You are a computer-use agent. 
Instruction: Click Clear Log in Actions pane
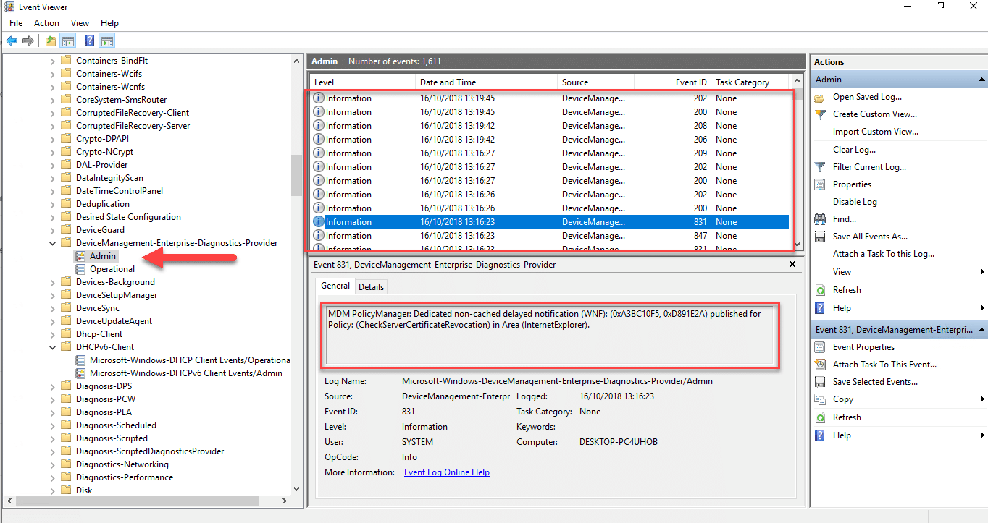(x=854, y=150)
